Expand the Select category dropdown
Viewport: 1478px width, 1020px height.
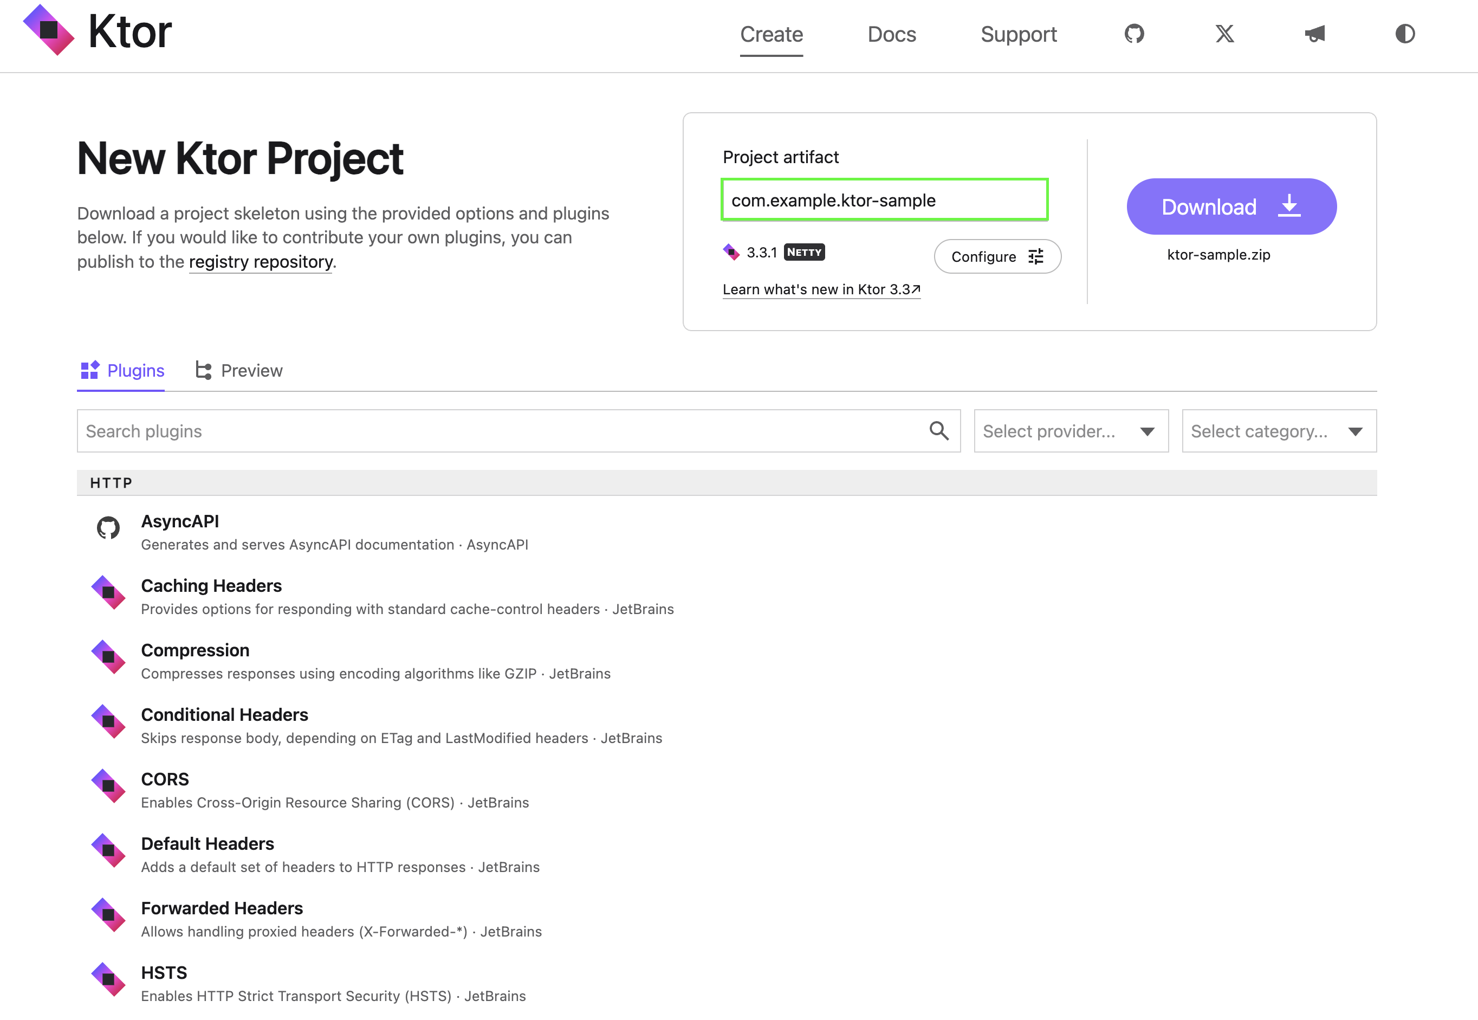1278,431
